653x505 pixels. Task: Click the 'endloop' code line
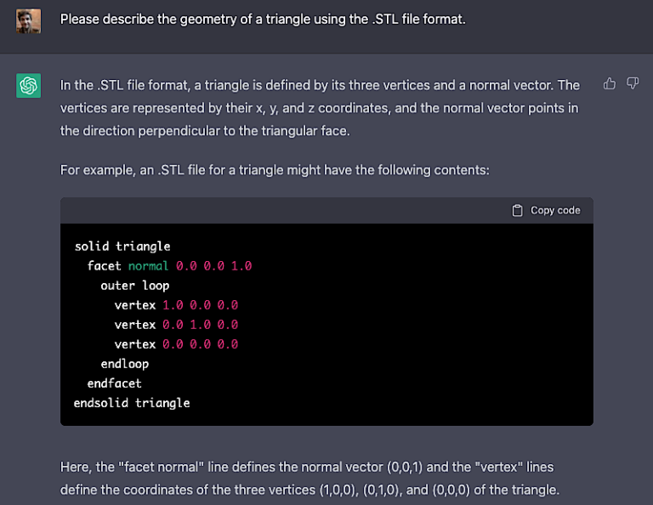[124, 364]
